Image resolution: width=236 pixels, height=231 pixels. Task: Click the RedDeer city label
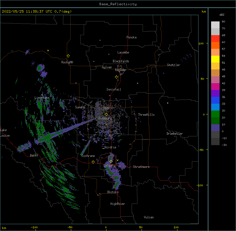pos(120,70)
